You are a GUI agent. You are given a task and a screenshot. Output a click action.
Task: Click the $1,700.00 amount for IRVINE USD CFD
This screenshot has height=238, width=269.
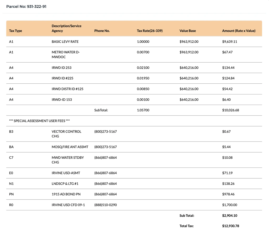pos(229,205)
